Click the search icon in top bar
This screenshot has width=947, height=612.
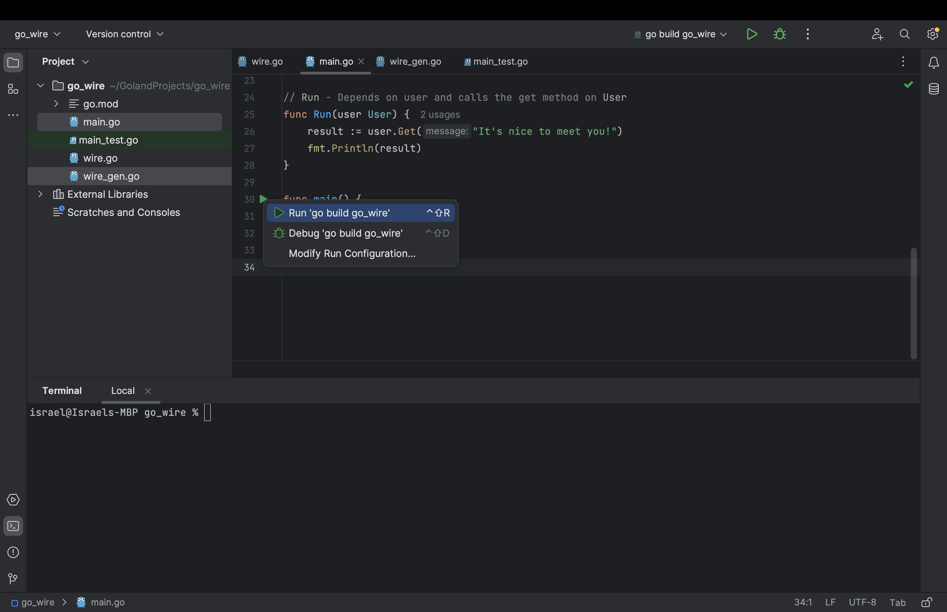tap(904, 34)
